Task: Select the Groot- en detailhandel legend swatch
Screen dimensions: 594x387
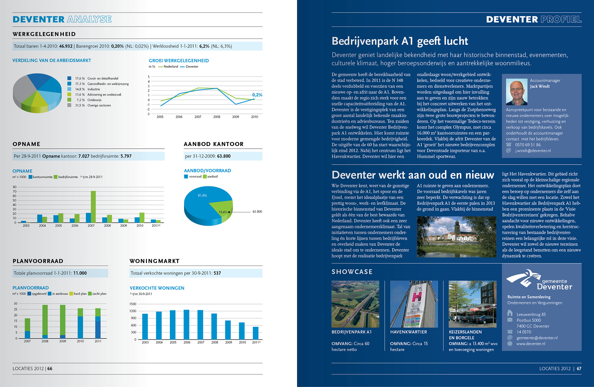Action: [69, 78]
